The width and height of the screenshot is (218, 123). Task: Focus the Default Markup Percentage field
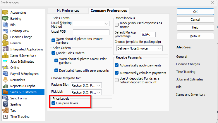(x=148, y=35)
